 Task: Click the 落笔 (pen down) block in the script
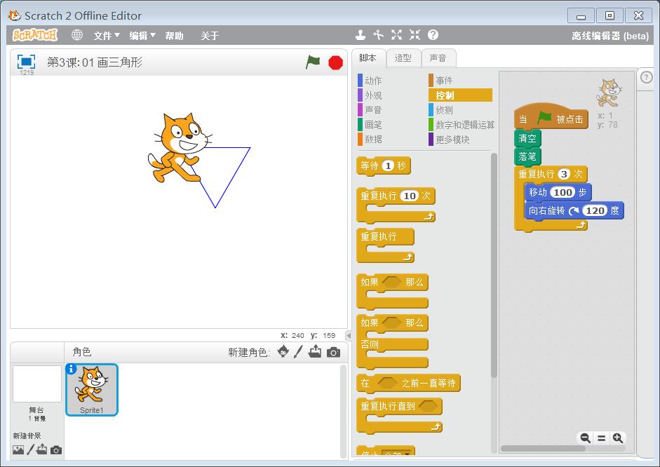coord(527,156)
